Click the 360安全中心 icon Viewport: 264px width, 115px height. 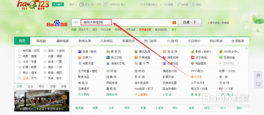click(x=221, y=51)
